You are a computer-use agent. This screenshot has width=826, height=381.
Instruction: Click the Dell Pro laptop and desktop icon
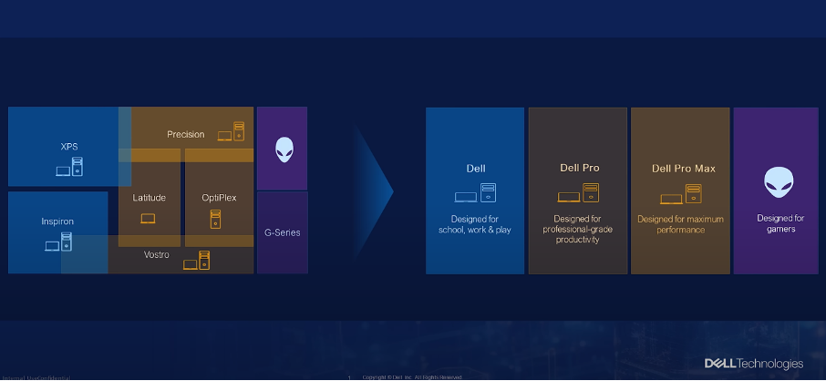(578, 193)
